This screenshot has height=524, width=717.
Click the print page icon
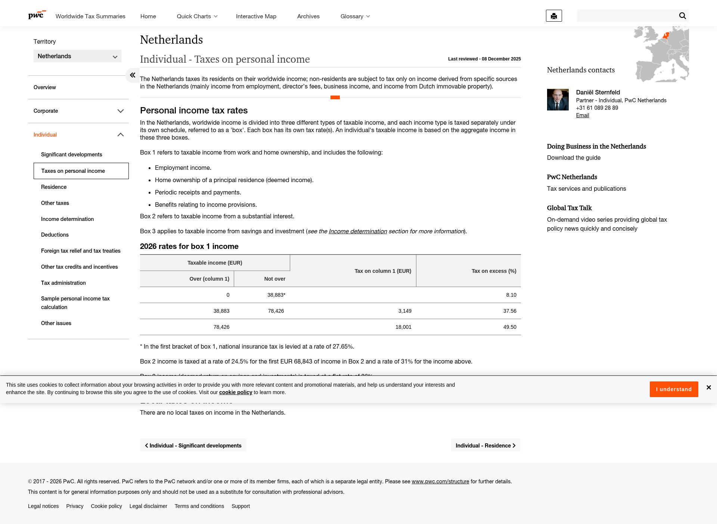coord(554,16)
